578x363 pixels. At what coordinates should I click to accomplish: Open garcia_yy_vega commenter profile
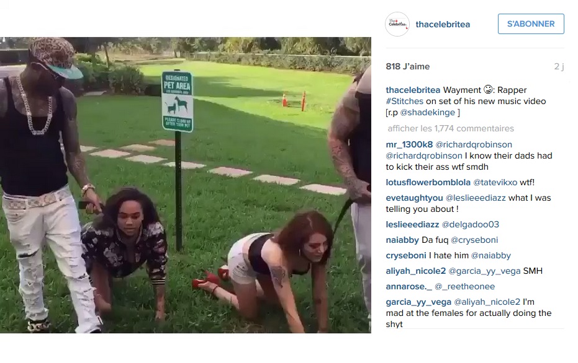click(418, 302)
